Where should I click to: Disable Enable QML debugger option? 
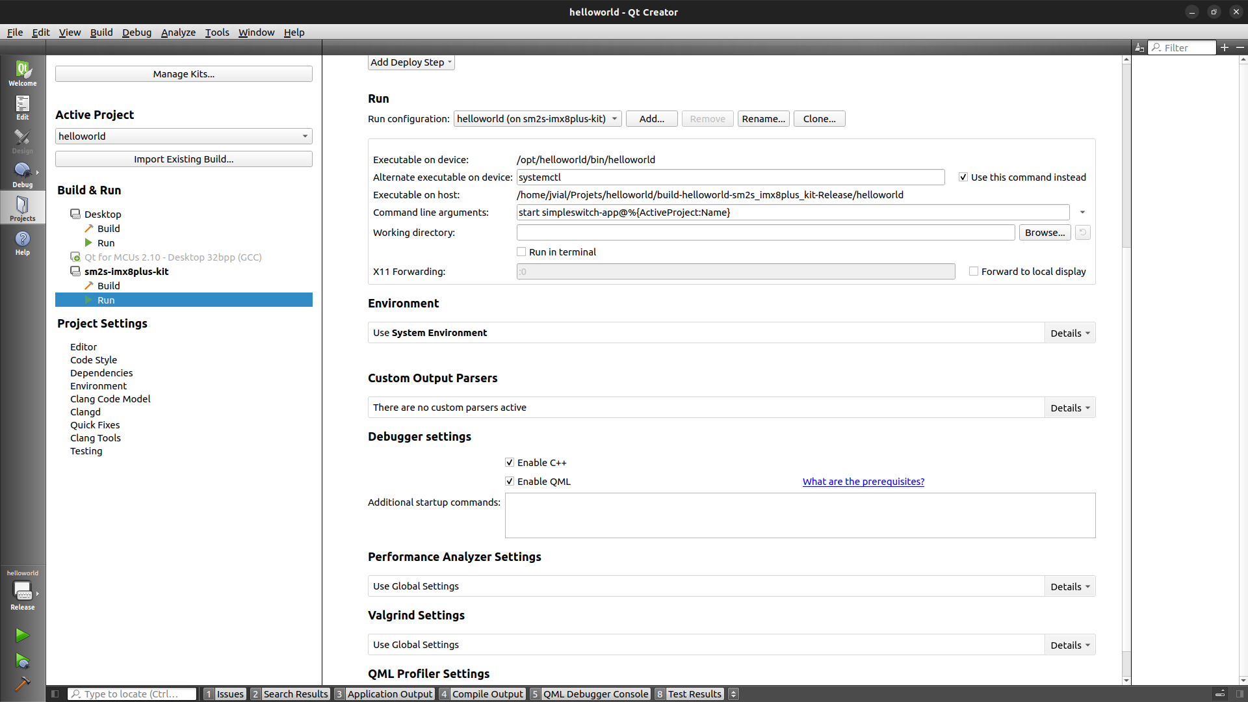510,482
